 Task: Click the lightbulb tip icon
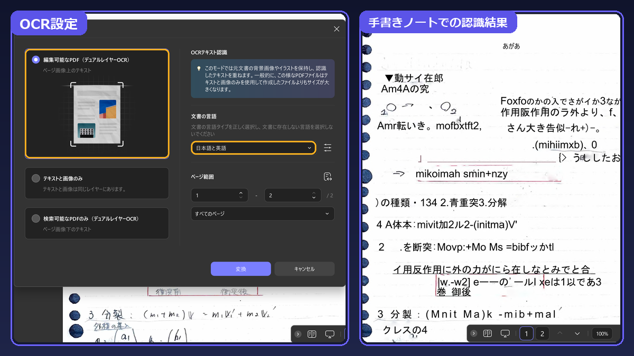(199, 69)
